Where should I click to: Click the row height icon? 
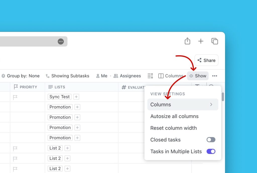click(150, 76)
